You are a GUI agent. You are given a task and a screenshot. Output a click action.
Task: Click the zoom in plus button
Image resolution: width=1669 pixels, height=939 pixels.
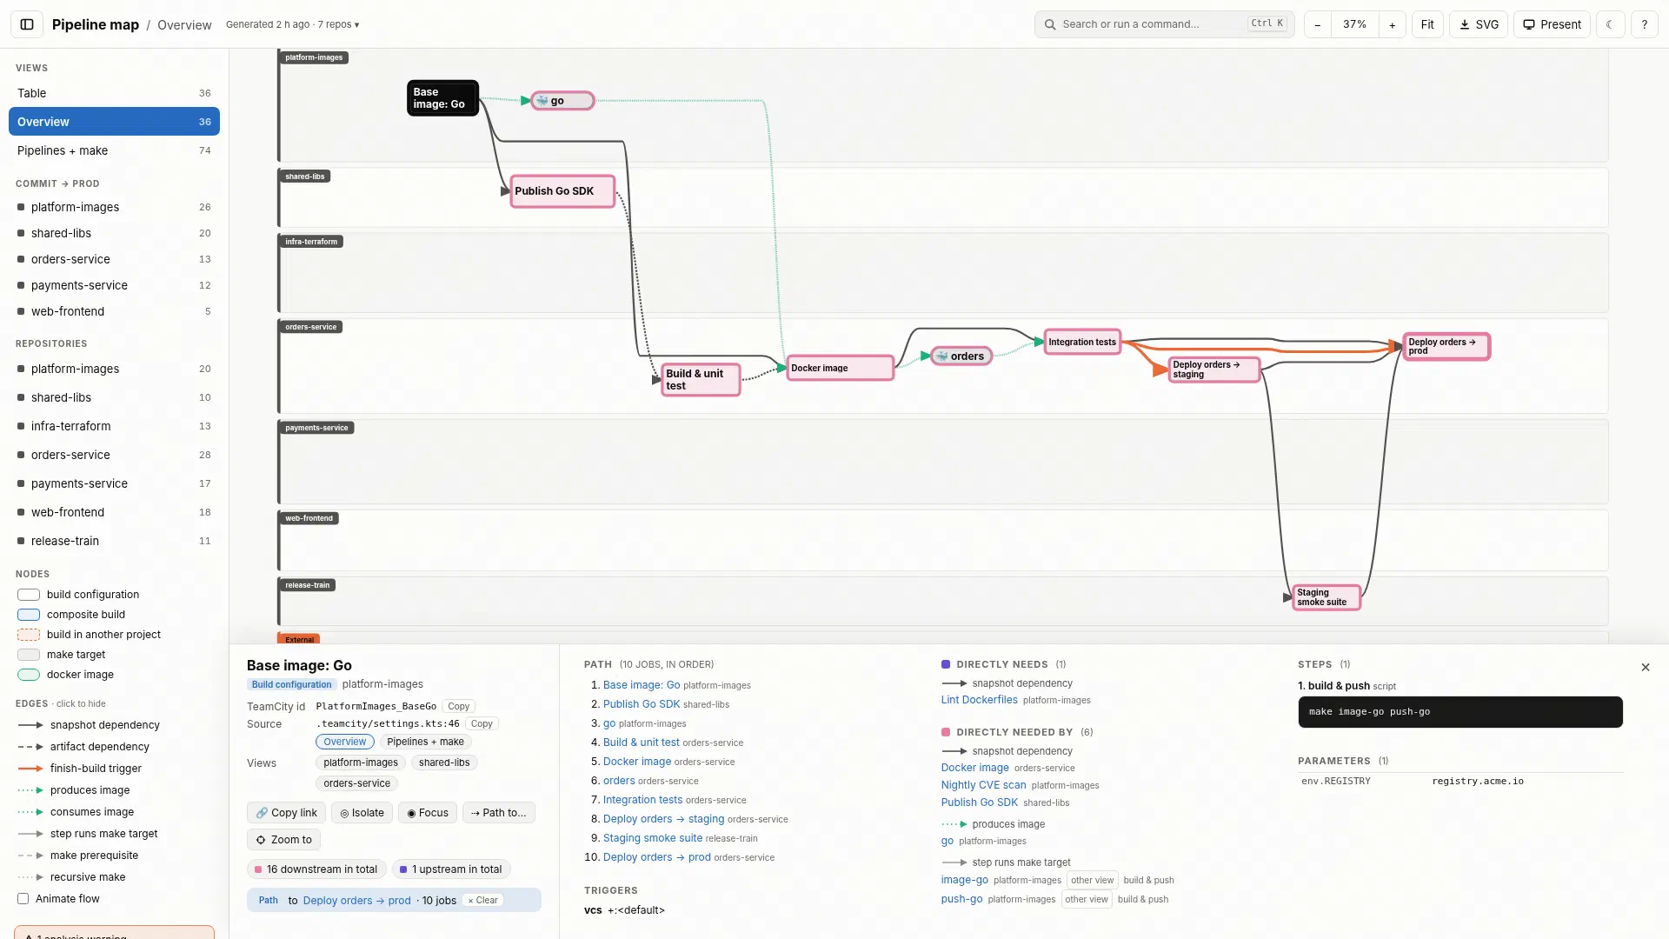1392,24
